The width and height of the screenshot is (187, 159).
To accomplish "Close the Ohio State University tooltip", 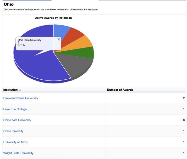I will point(58,40).
